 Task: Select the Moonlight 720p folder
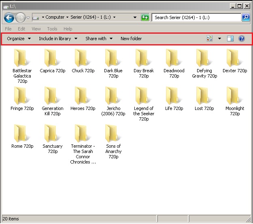coord(235,101)
